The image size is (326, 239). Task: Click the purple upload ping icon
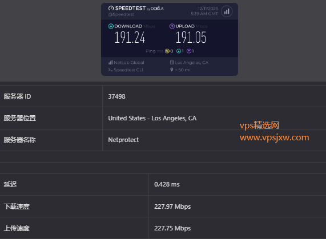pos(189,51)
